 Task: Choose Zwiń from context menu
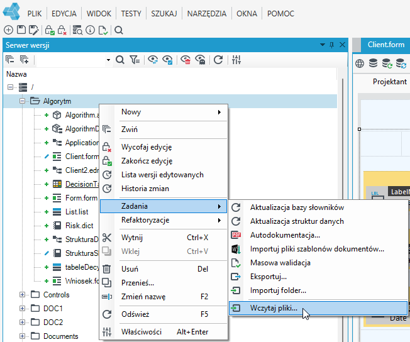point(163,130)
